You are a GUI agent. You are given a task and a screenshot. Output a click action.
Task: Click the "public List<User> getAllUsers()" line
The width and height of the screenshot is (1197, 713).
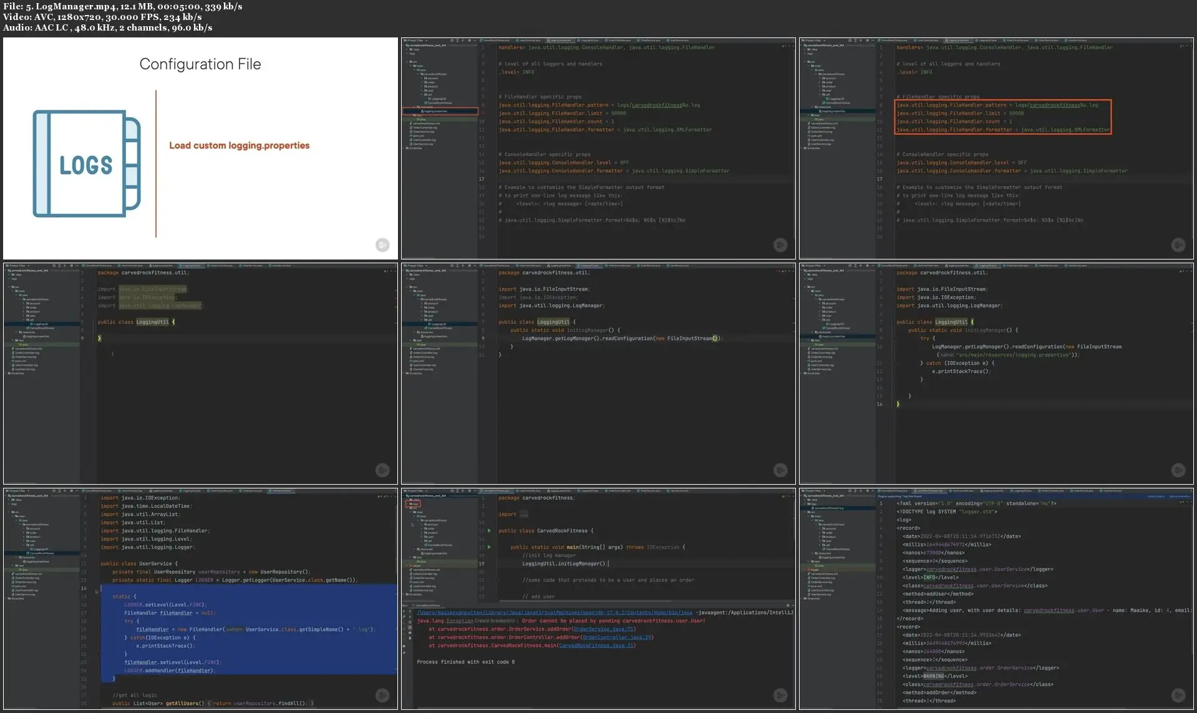(x=213, y=704)
